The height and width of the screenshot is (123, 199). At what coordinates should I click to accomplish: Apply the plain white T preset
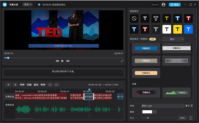145,18
